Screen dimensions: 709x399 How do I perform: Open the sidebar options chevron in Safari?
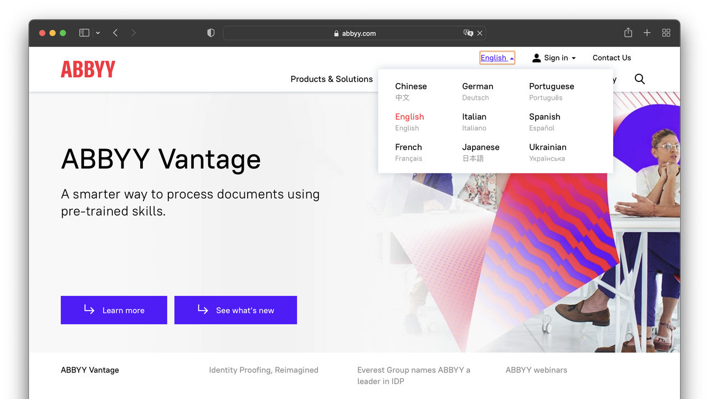(98, 33)
